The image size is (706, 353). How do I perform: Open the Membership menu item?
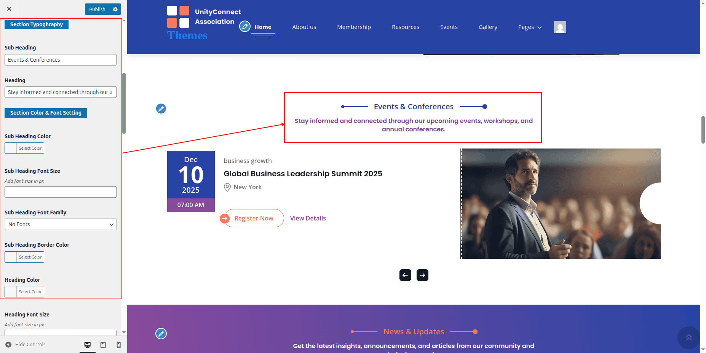pyautogui.click(x=354, y=27)
